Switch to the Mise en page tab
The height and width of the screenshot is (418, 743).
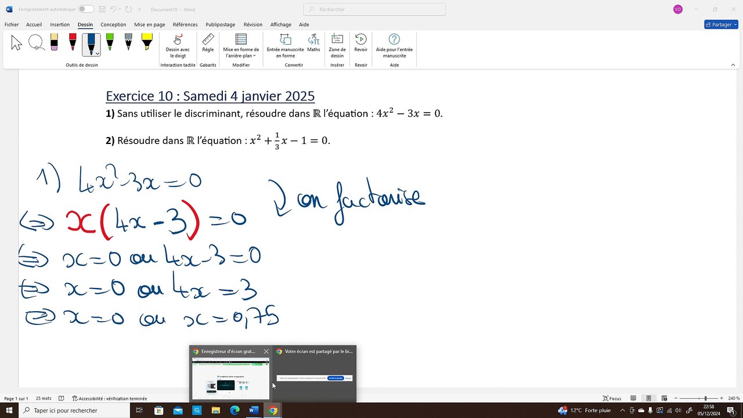150,24
